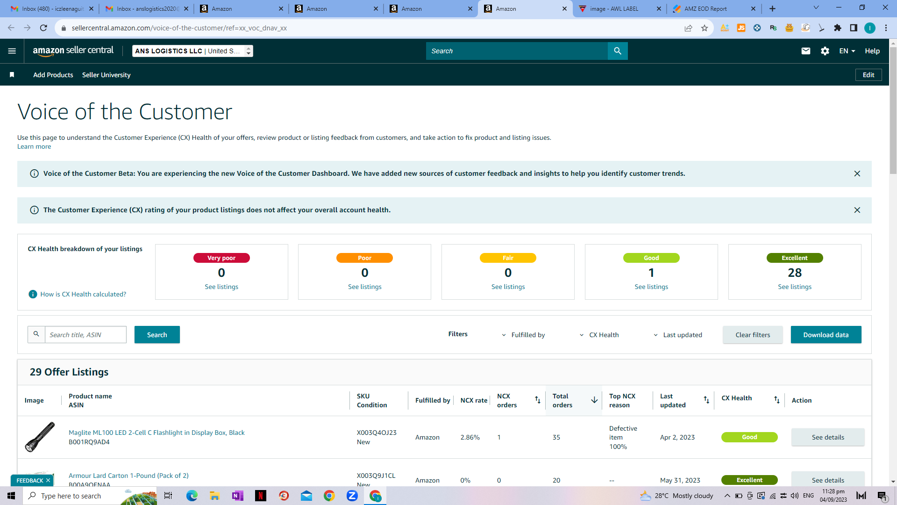Click the magnifier icon in the title/ASIN search box
The width and height of the screenshot is (897, 505).
pos(36,334)
